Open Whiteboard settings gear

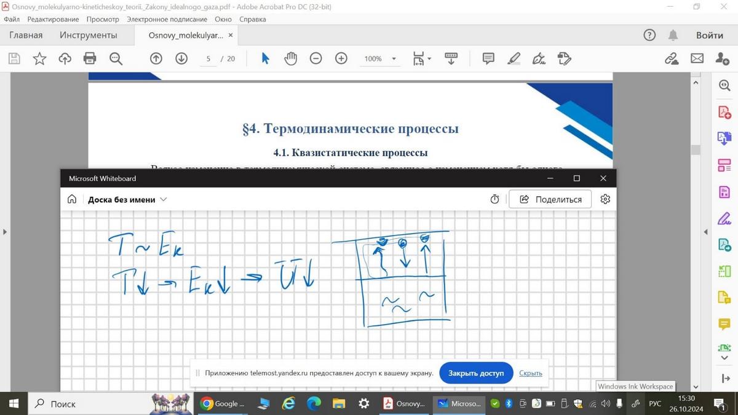tap(605, 199)
